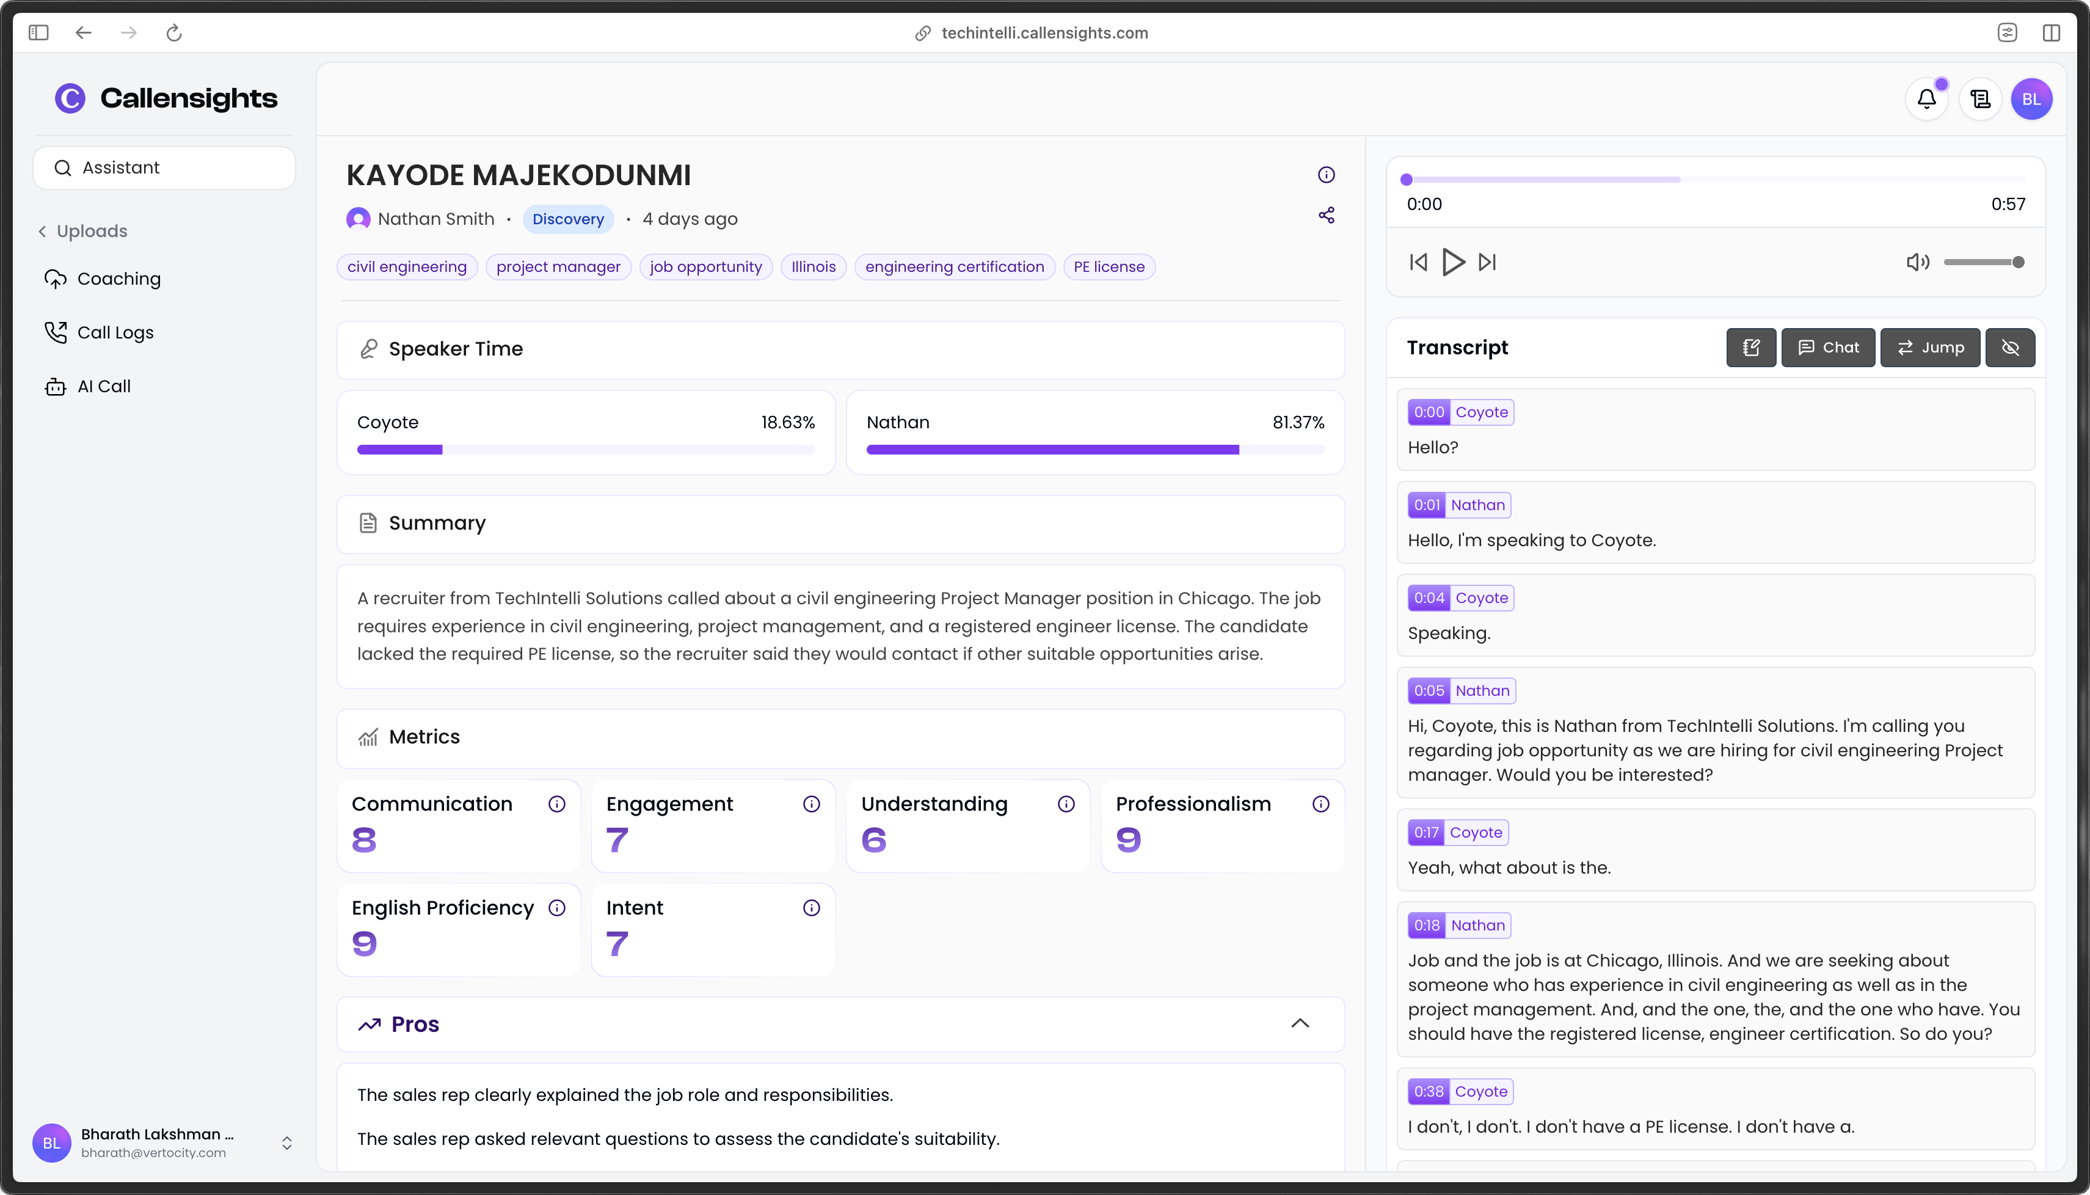Click the call info icon next to the title

tap(1327, 175)
